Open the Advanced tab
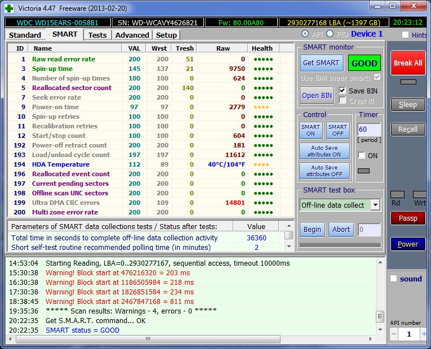Viewport: 431px width, 349px height. [132, 35]
